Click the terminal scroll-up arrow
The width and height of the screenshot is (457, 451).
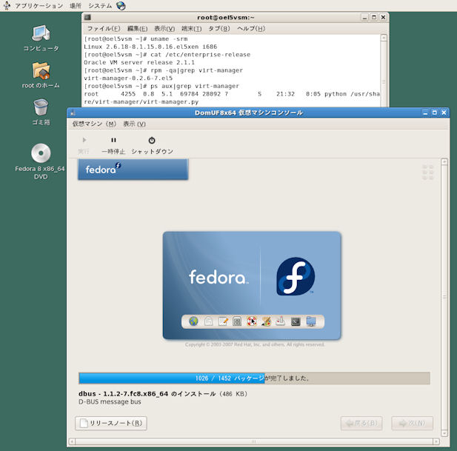[384, 38]
